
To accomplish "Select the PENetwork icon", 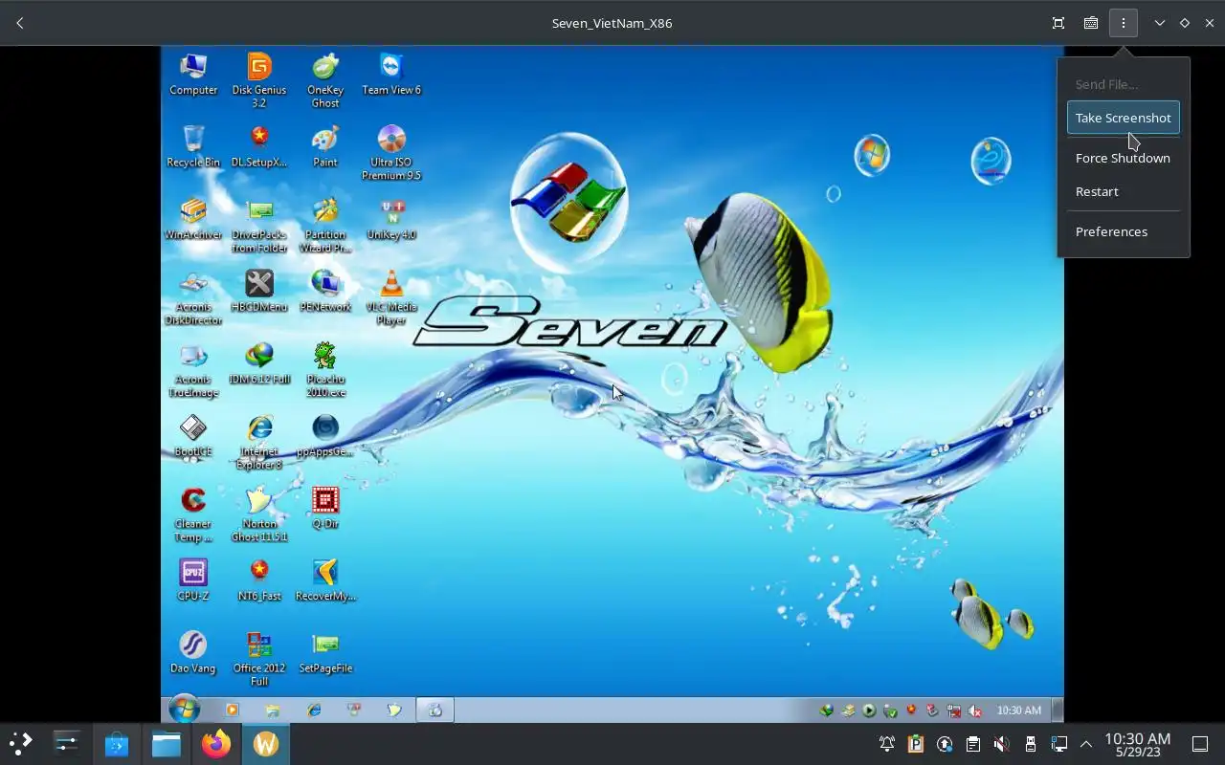I will click(x=325, y=292).
